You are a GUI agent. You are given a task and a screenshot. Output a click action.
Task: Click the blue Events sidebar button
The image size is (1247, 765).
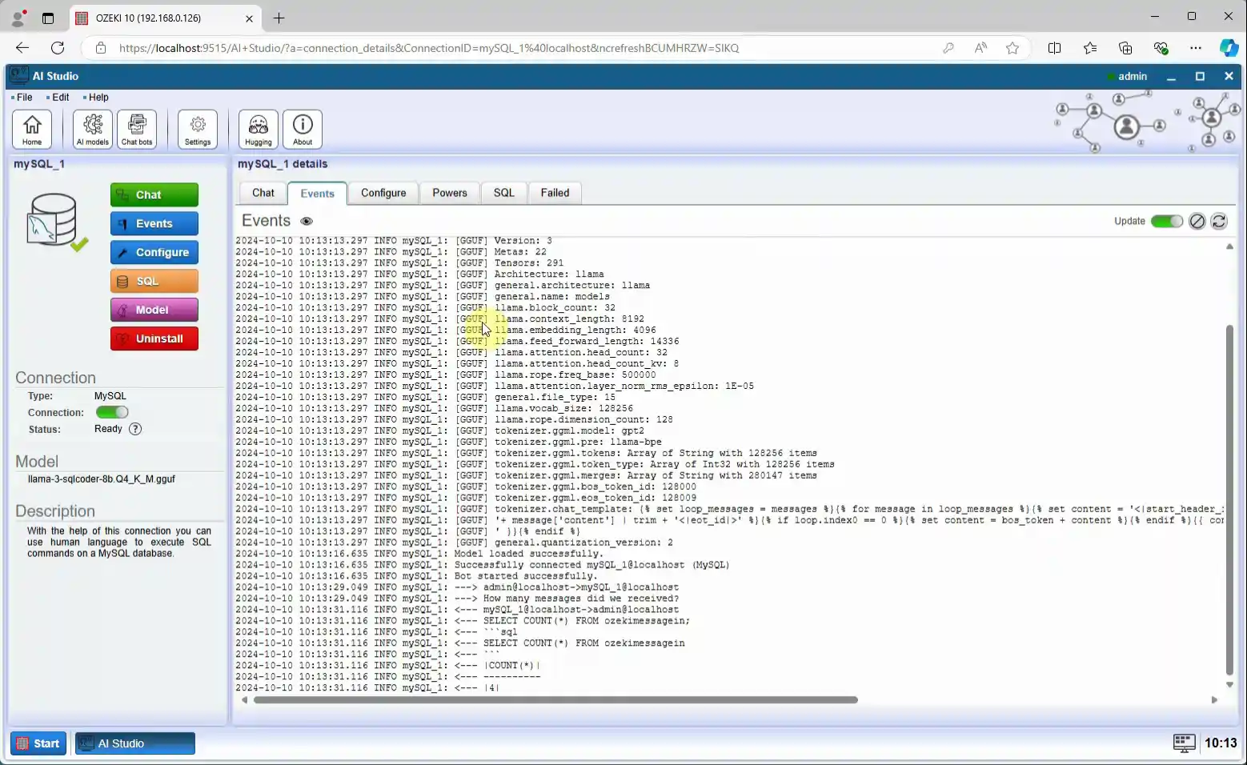point(154,223)
